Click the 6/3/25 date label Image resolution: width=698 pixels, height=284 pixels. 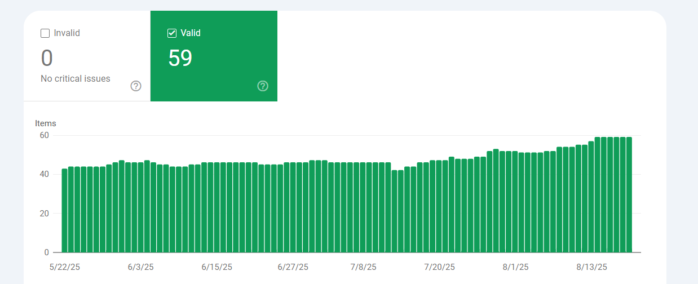click(x=141, y=267)
